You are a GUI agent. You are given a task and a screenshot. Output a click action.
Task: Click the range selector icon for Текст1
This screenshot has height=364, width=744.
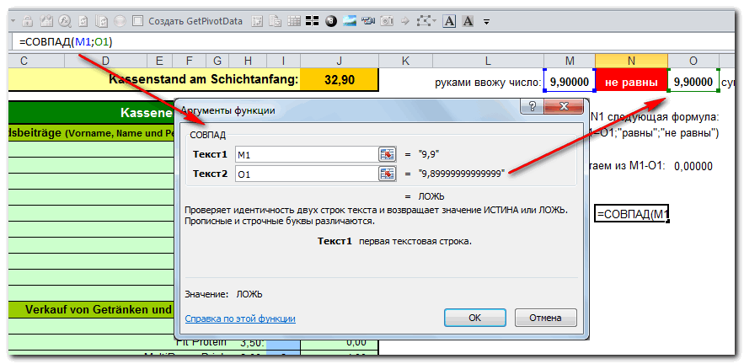pos(388,154)
